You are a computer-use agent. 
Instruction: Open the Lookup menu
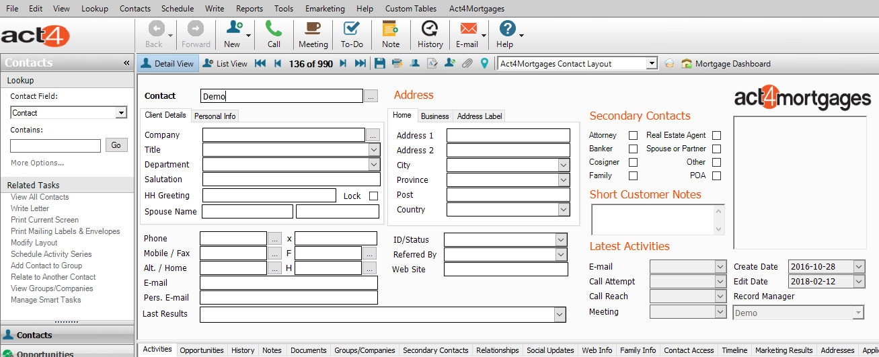(x=95, y=9)
